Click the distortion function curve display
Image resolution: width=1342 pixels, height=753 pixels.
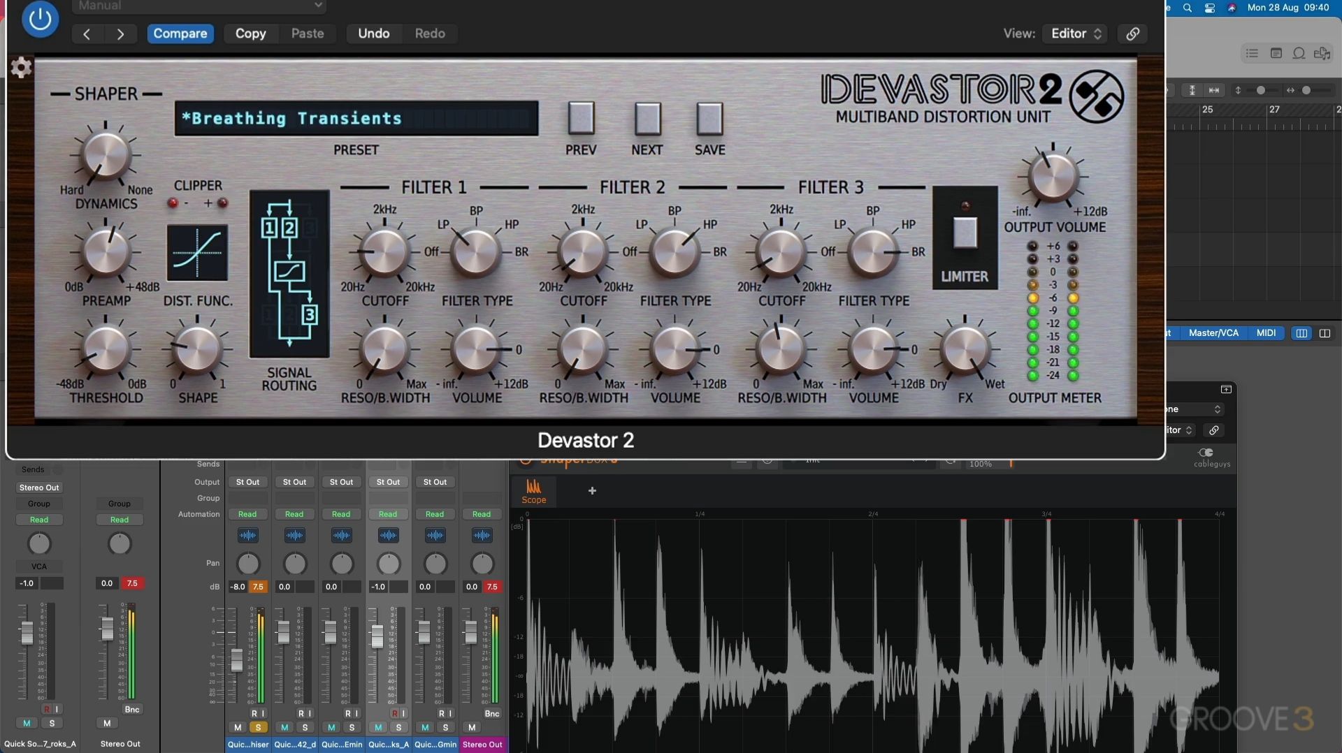pos(197,252)
